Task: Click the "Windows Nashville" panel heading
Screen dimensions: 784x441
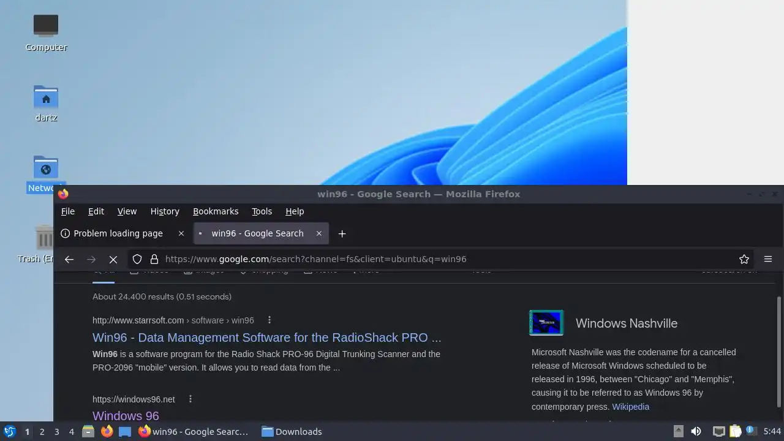Action: click(627, 323)
